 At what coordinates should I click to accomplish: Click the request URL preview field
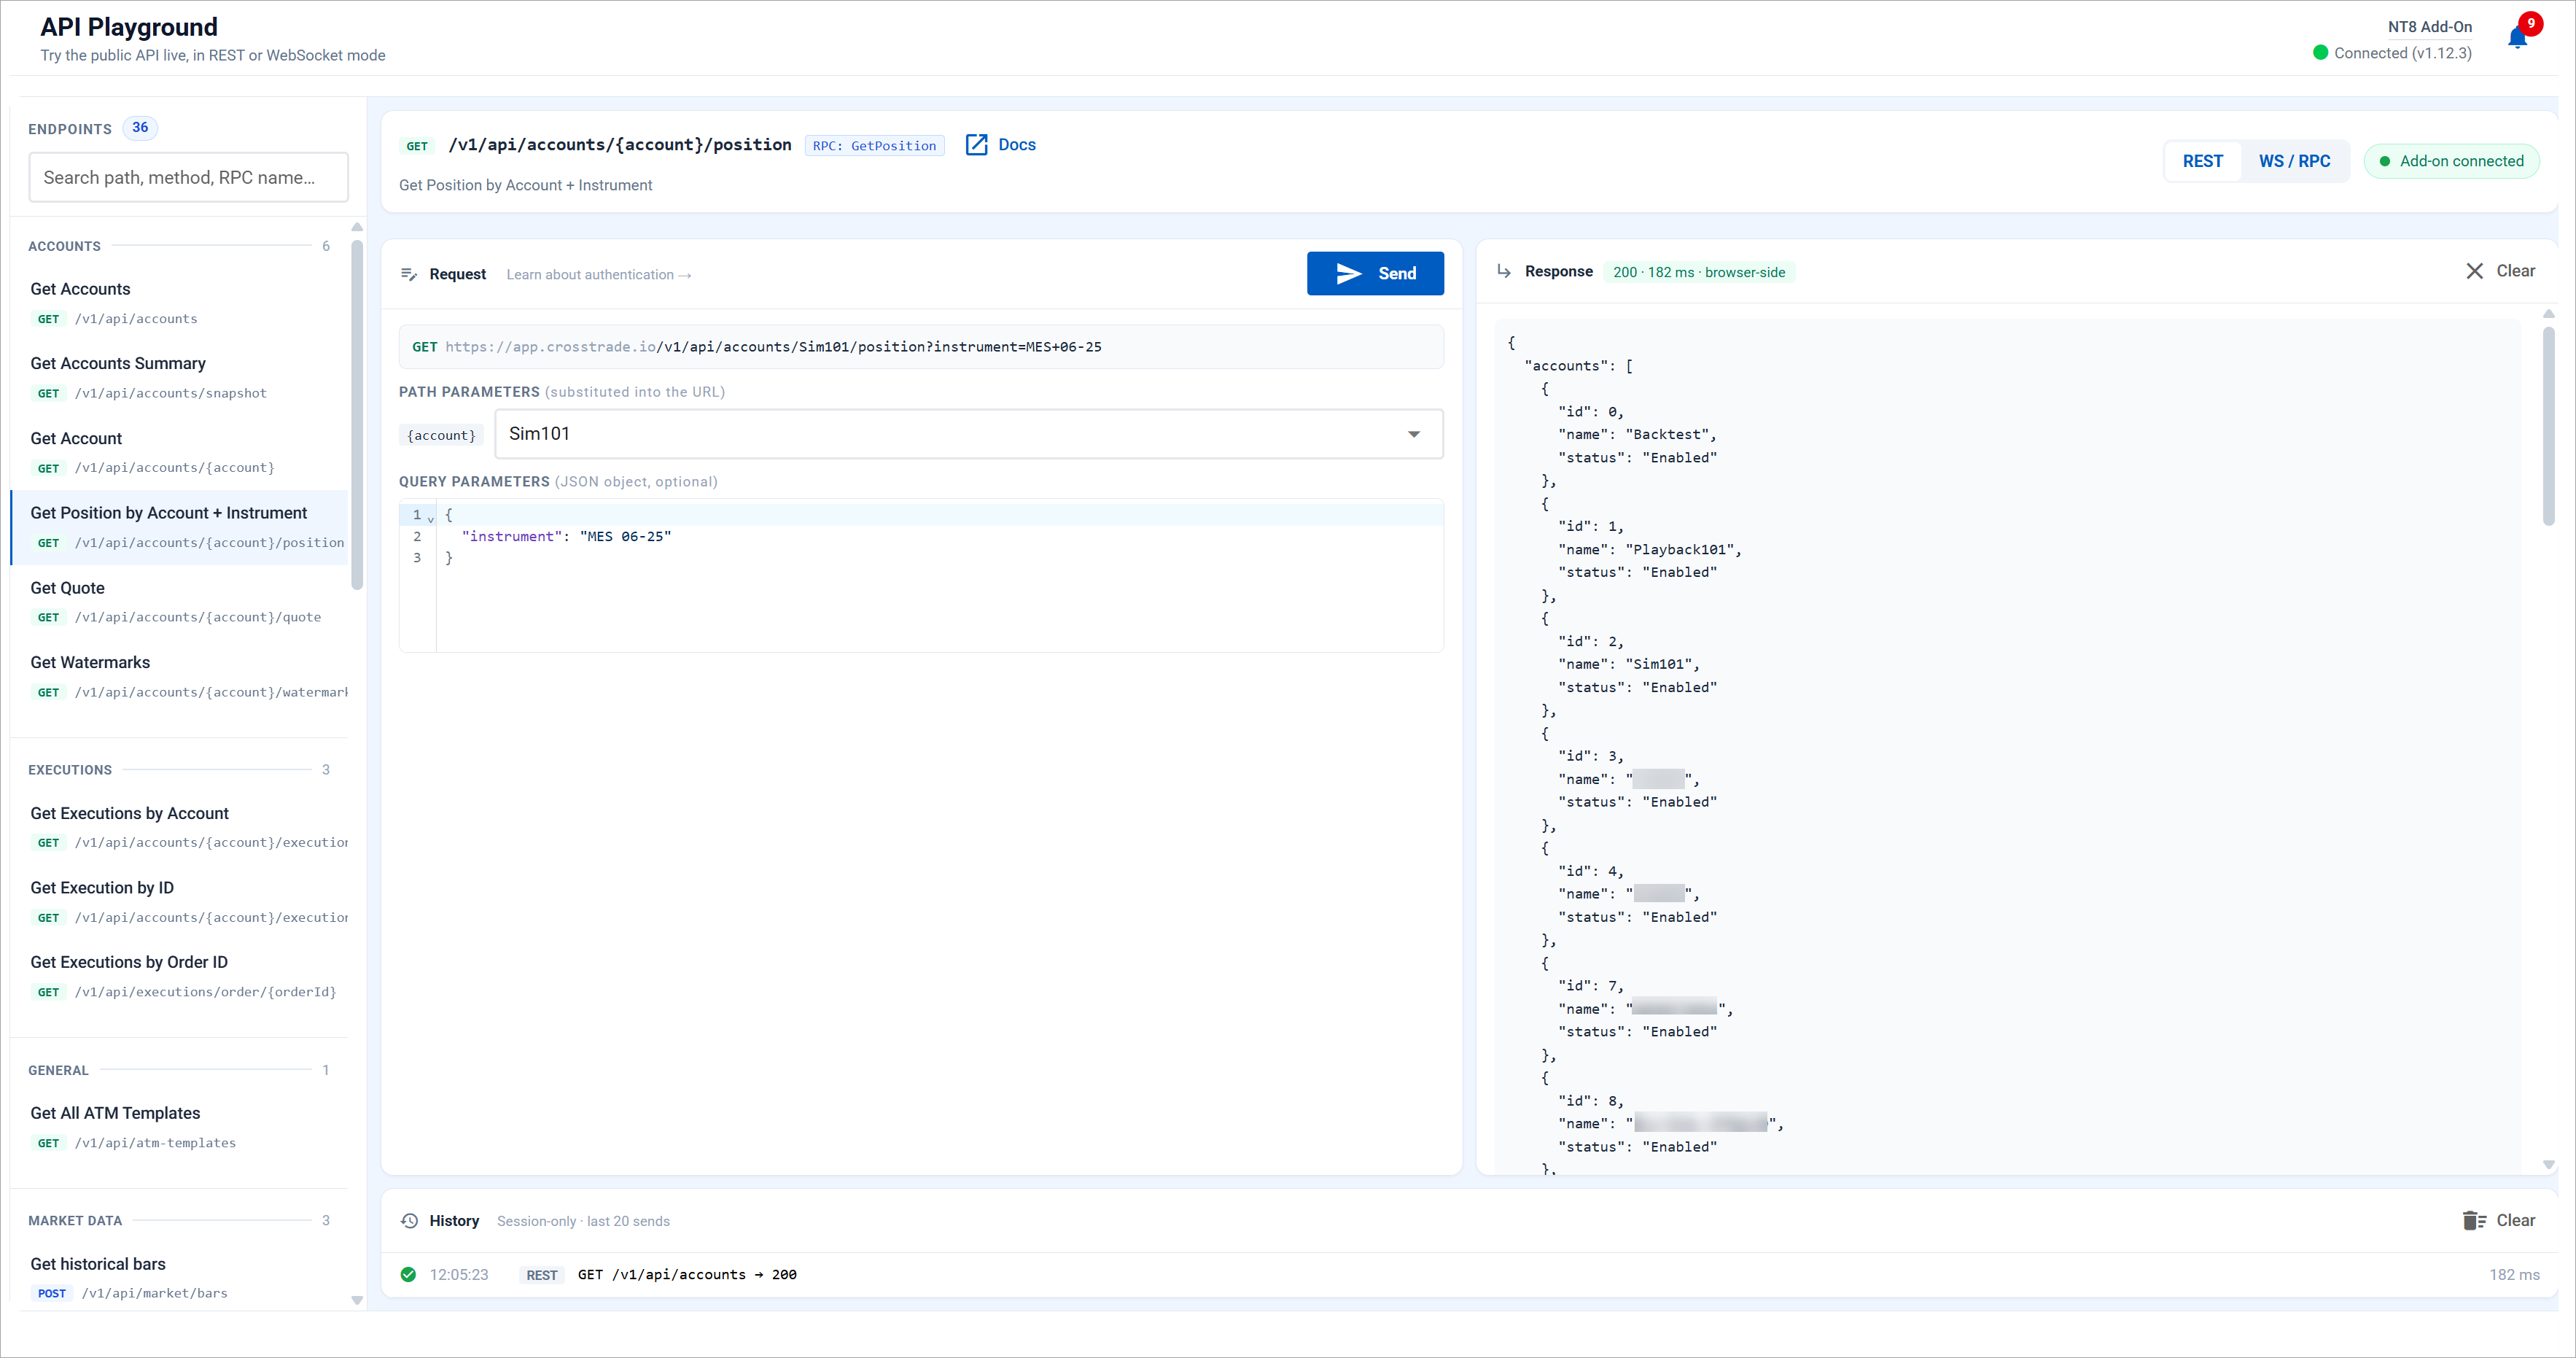(x=920, y=347)
